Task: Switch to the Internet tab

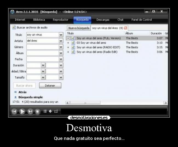Action: click(20, 20)
